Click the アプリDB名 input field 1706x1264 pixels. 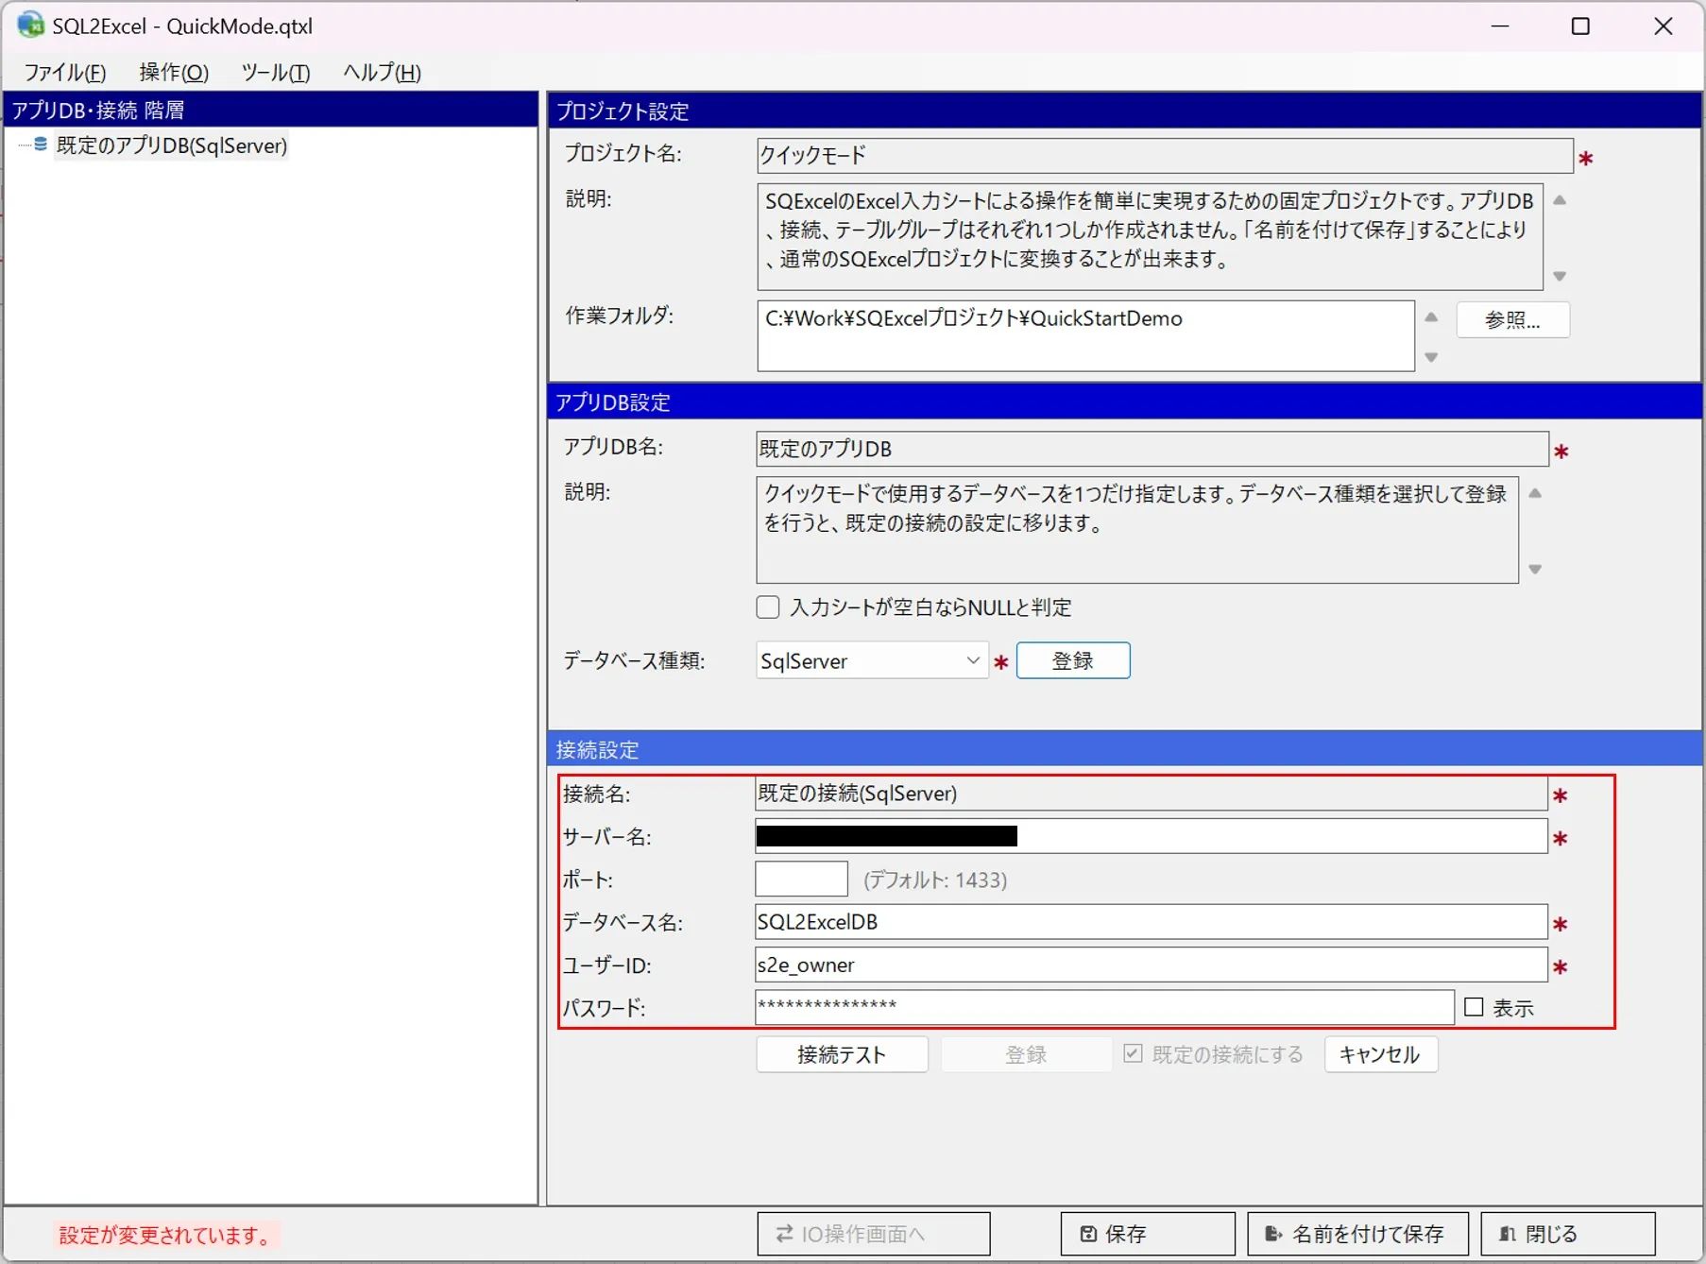pos(1152,449)
